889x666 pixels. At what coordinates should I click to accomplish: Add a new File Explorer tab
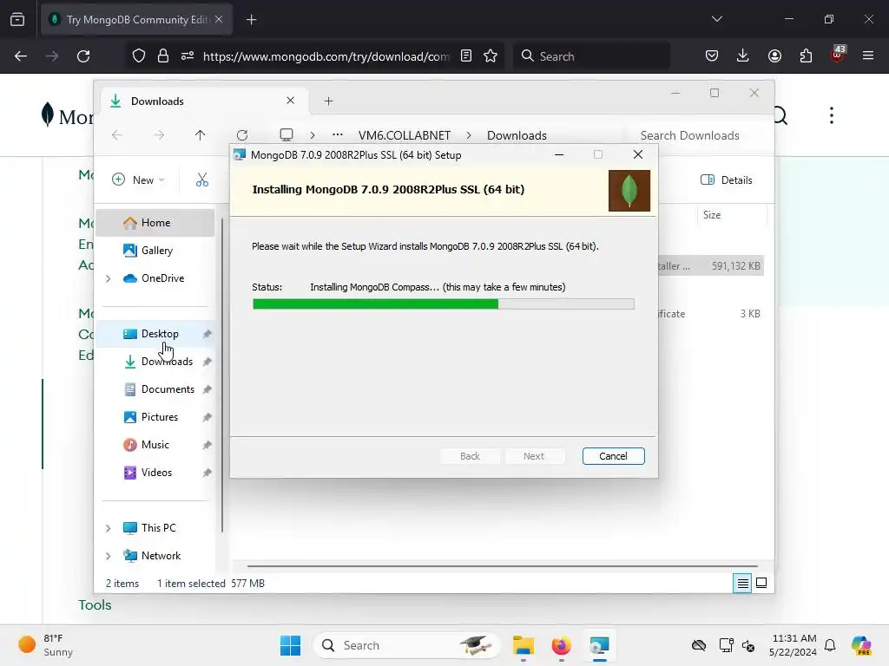coord(329,101)
